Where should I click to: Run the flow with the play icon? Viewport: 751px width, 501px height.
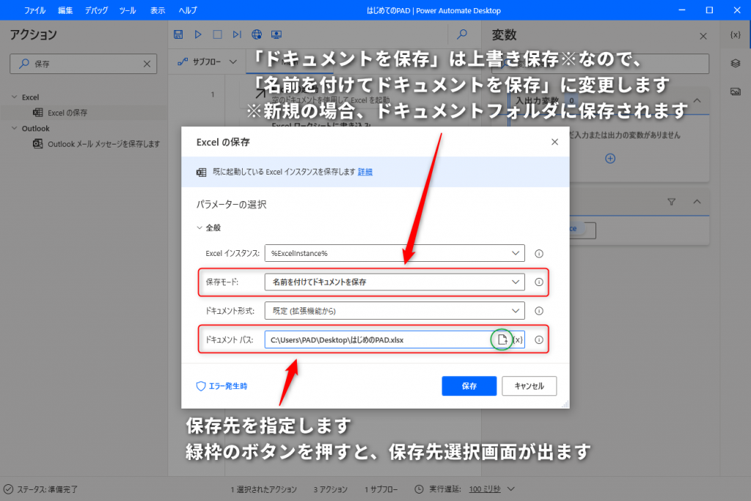point(198,34)
